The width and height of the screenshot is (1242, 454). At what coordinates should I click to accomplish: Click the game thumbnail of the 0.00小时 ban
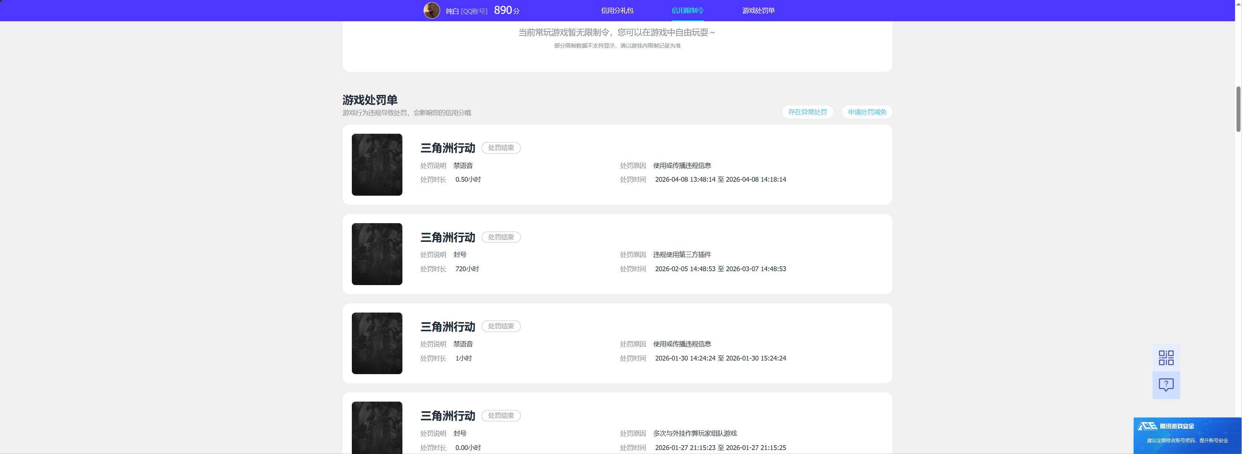click(x=377, y=428)
